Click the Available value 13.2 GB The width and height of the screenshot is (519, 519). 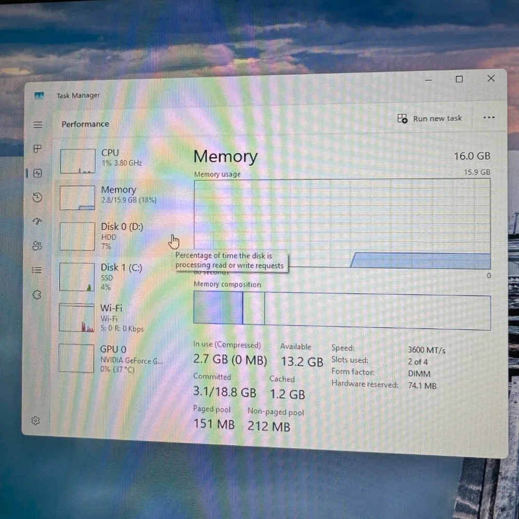tap(302, 361)
